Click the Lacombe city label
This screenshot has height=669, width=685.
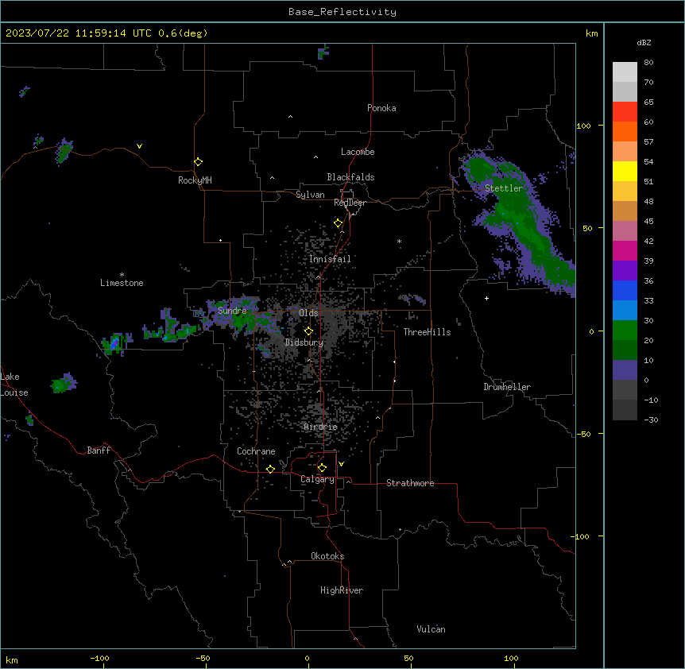coord(358,152)
